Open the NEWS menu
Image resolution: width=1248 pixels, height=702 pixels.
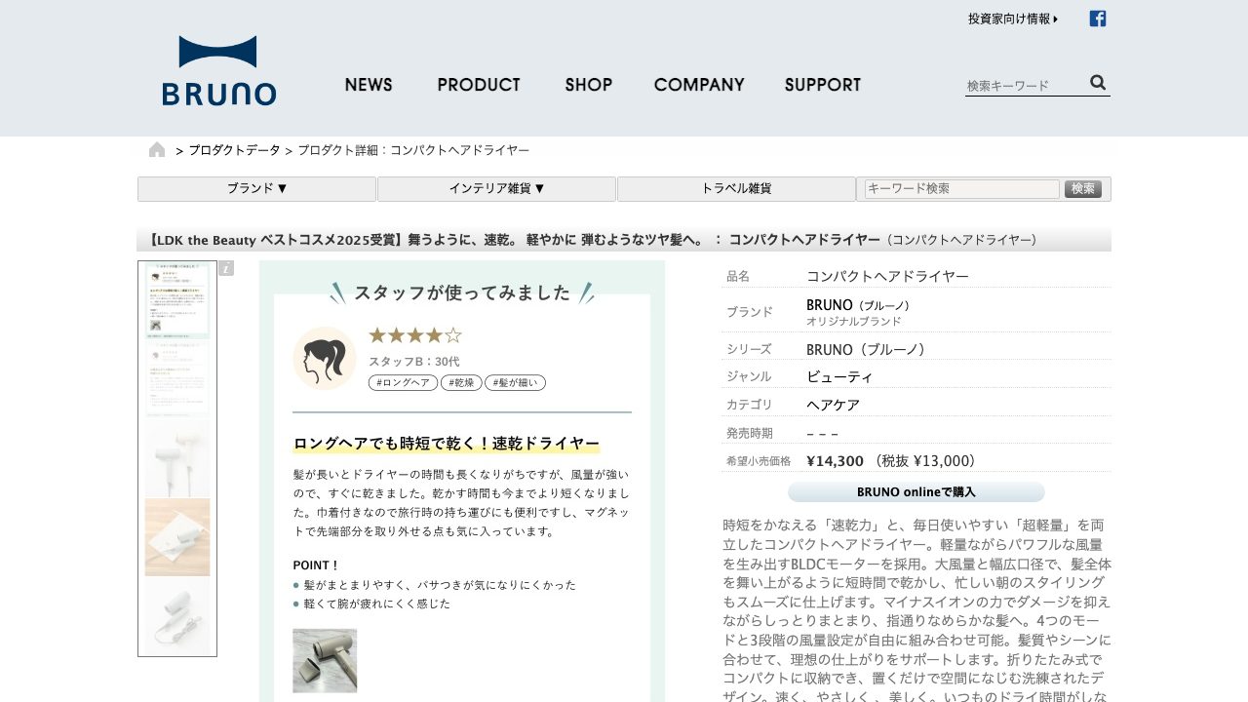point(369,85)
